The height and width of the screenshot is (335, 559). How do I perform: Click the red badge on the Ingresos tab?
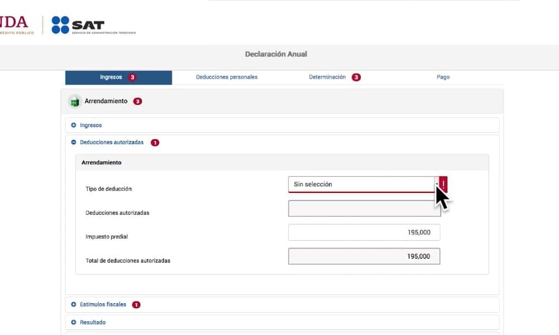click(132, 77)
